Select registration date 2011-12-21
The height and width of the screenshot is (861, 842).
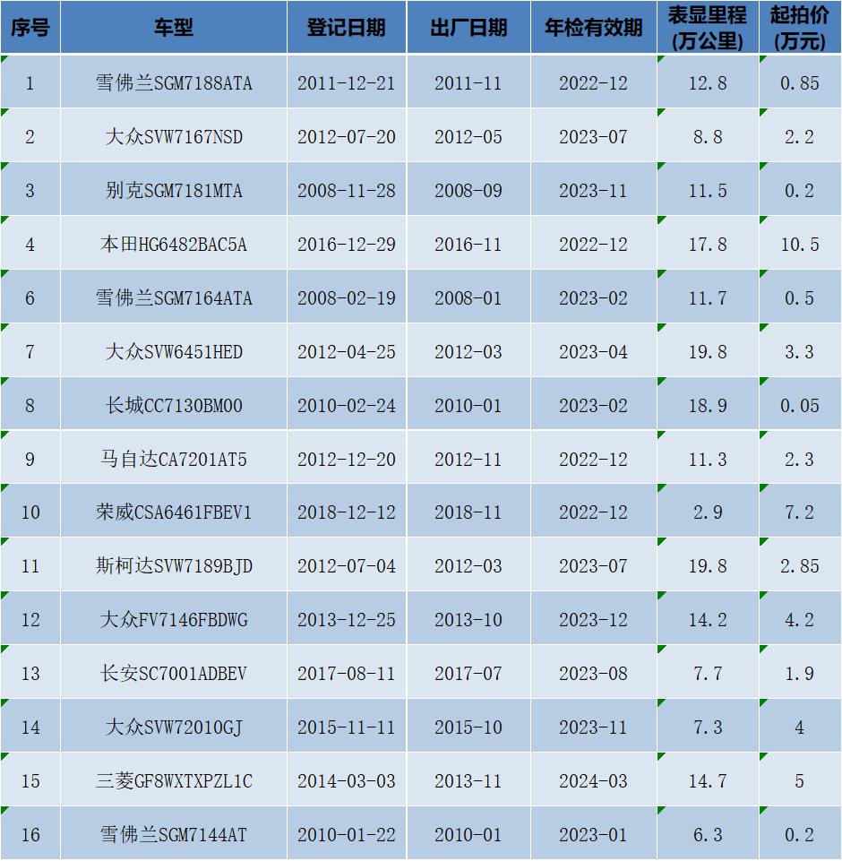[347, 82]
